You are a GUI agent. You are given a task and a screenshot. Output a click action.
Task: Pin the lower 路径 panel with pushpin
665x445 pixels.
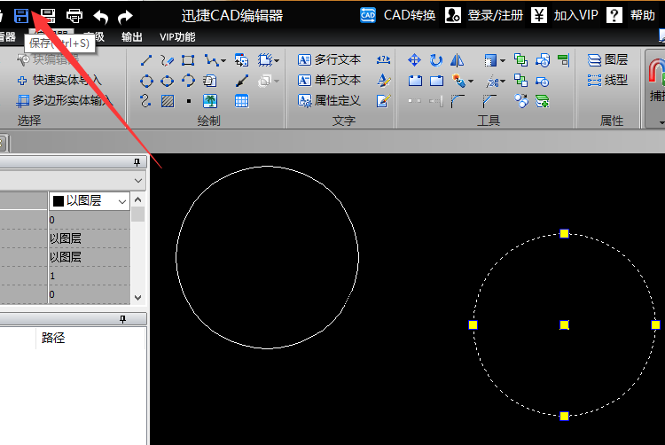pyautogui.click(x=122, y=319)
